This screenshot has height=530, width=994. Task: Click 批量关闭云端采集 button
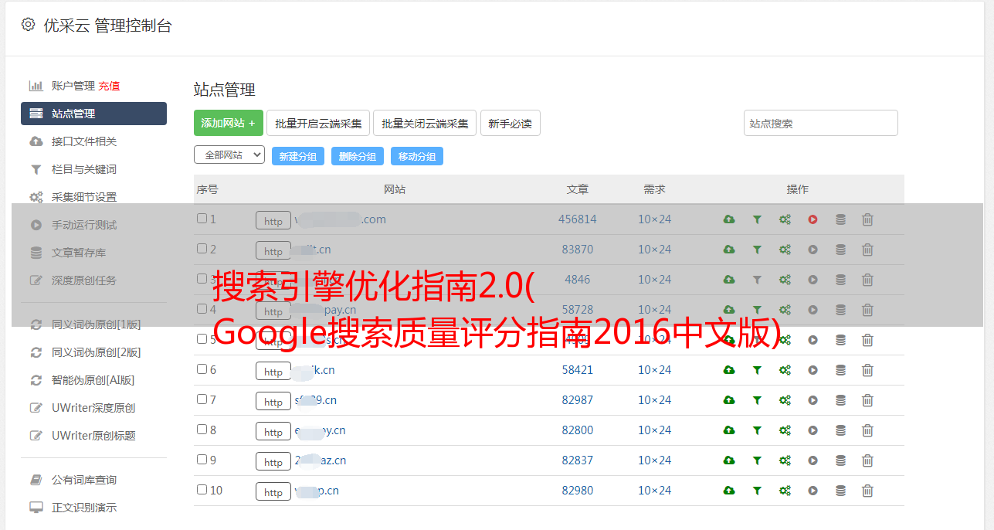425,123
